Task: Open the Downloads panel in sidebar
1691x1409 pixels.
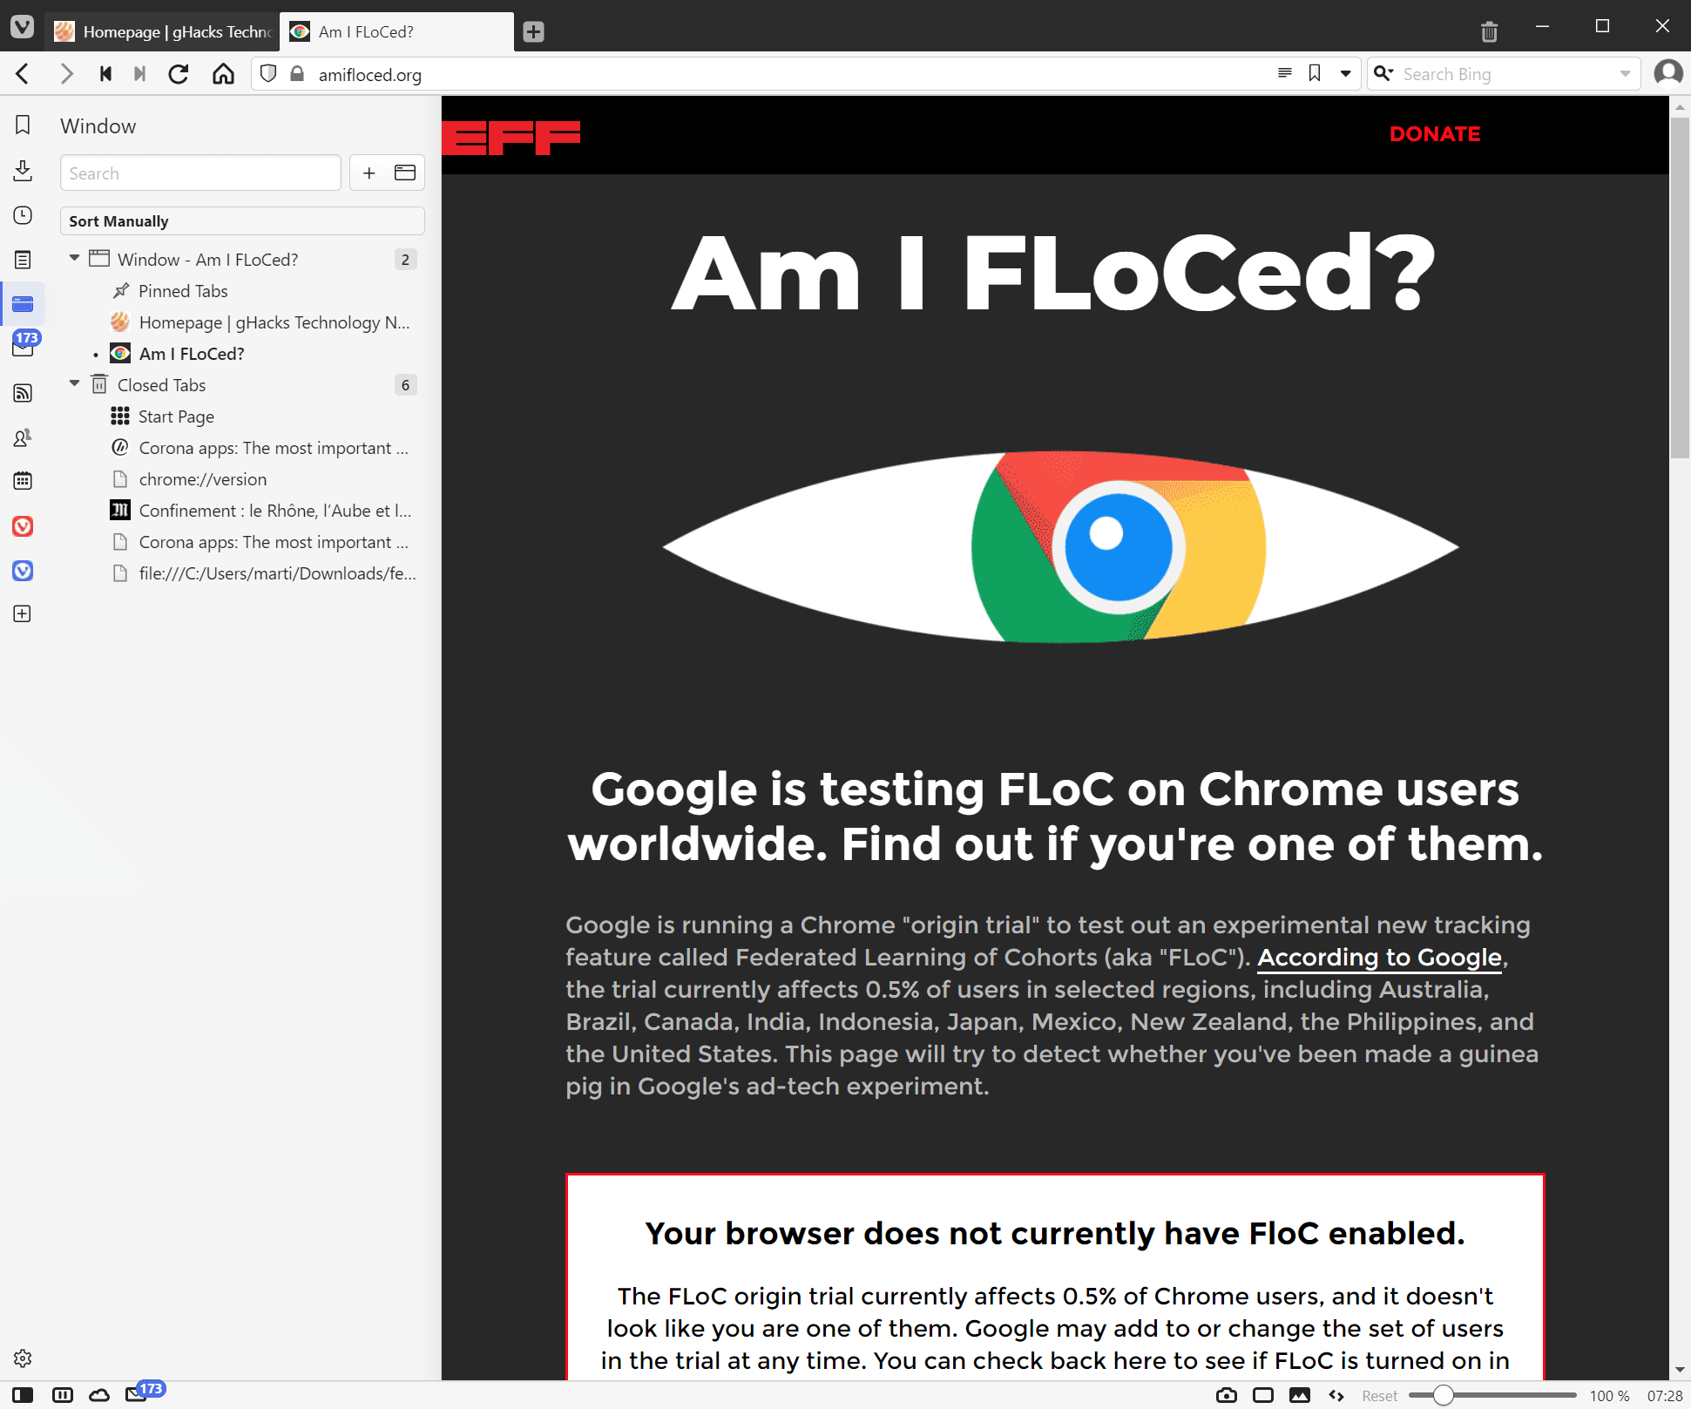Action: (x=23, y=170)
